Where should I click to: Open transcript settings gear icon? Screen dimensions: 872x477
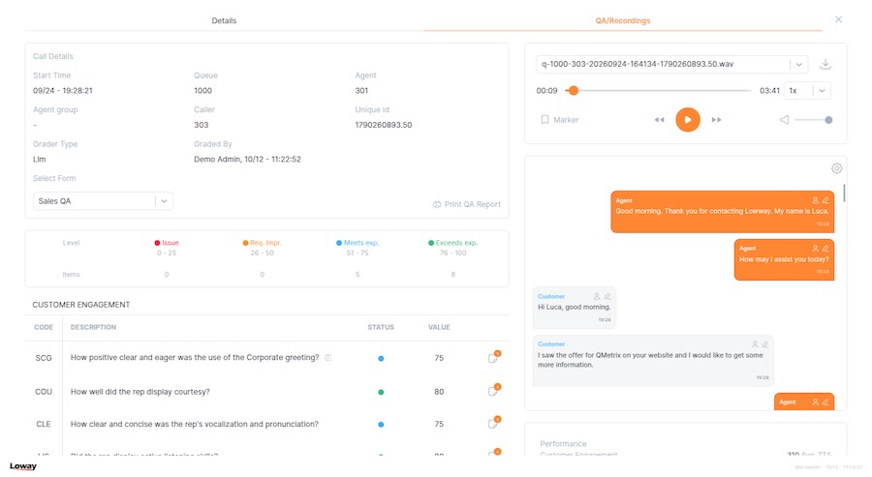coord(836,168)
